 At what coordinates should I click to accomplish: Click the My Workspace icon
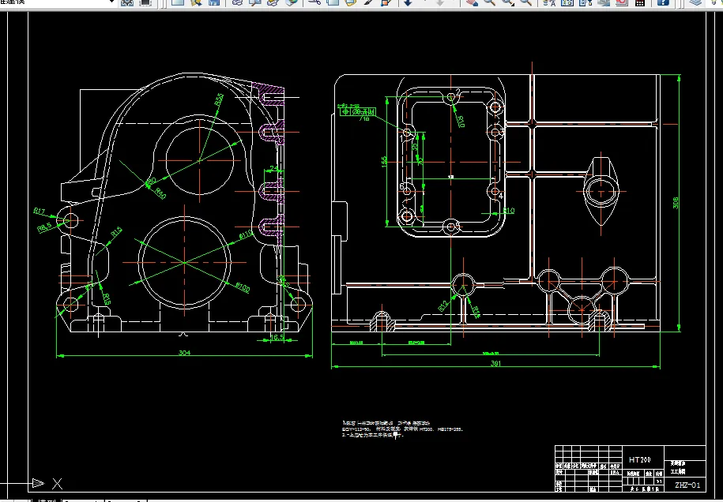[x=145, y=2]
